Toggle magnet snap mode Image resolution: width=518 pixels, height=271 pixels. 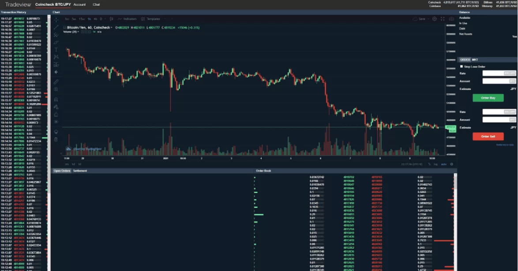(x=56, y=100)
